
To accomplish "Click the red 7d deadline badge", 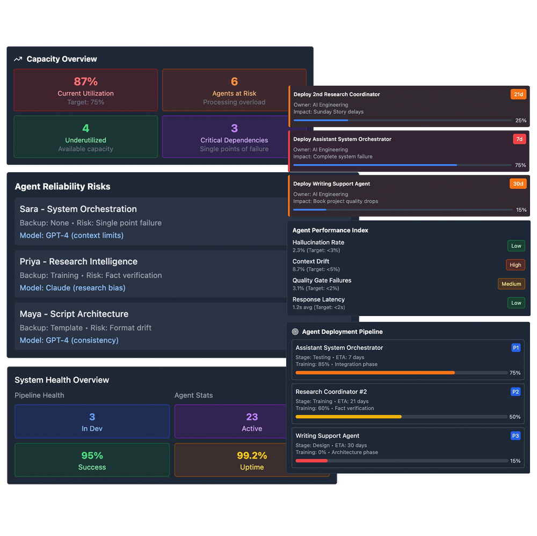I will point(519,139).
